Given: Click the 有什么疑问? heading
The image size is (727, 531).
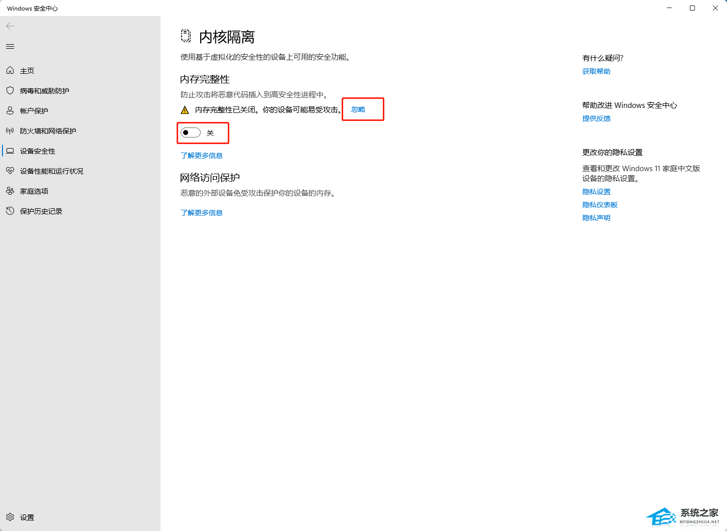Looking at the screenshot, I should [x=603, y=58].
